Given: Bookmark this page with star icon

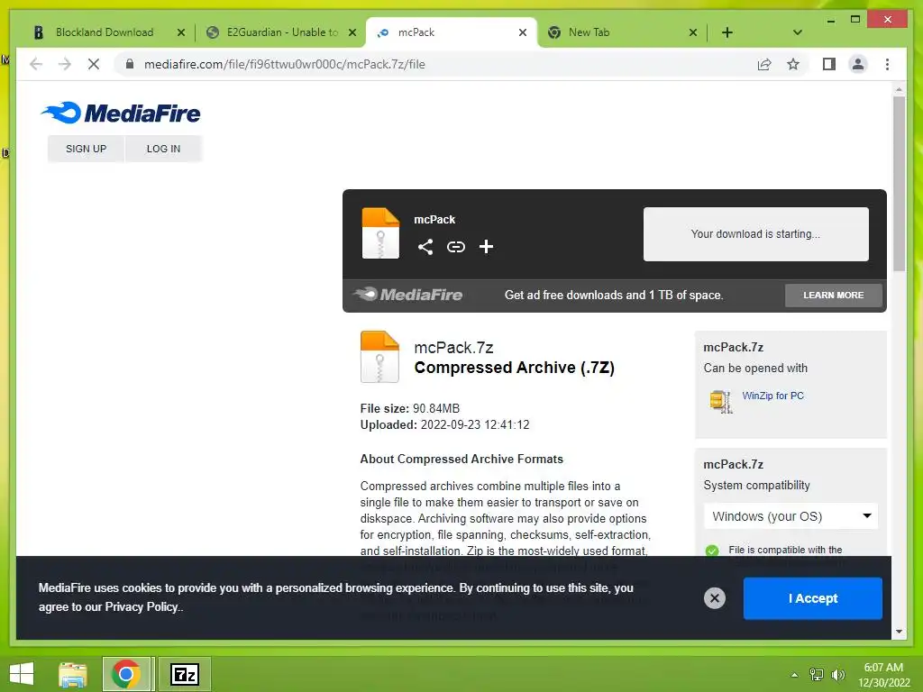Looking at the screenshot, I should coord(793,64).
